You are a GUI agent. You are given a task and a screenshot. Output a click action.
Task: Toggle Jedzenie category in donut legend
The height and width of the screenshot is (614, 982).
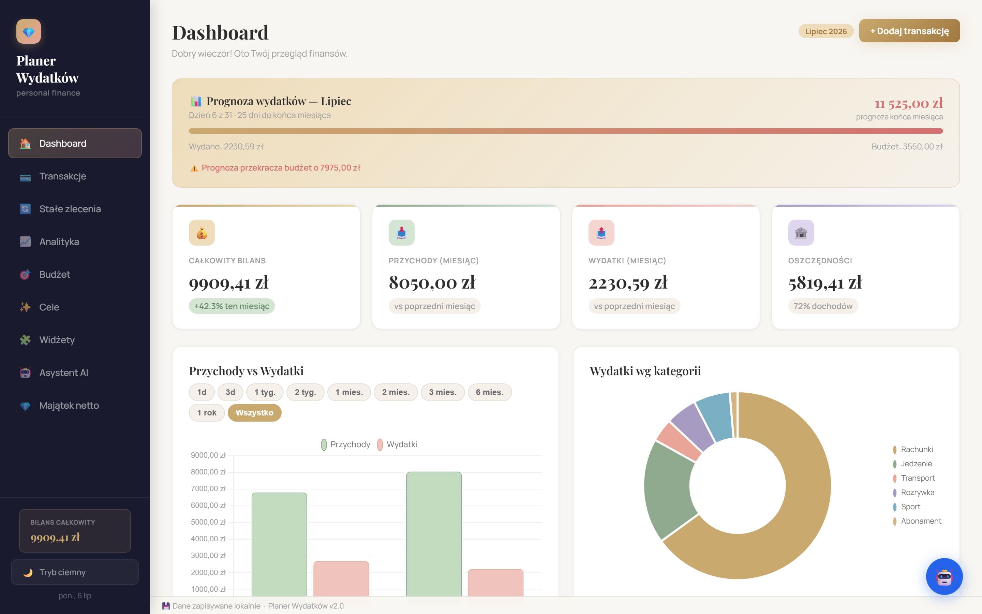pos(912,464)
